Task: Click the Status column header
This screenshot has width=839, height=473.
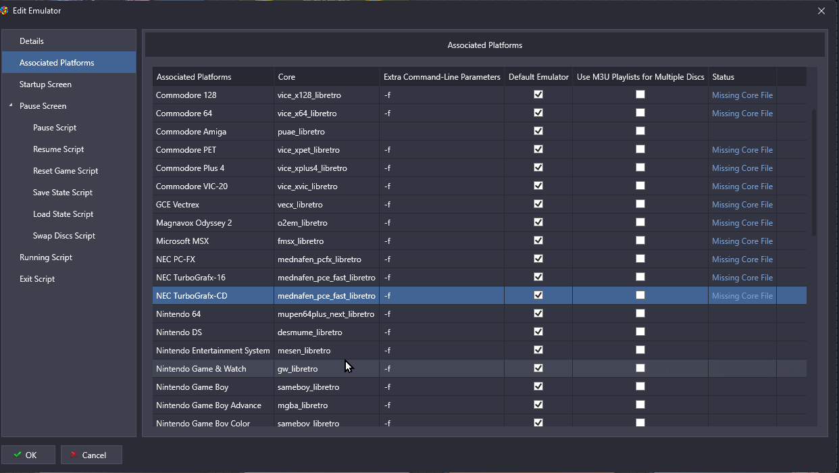Action: [742, 77]
